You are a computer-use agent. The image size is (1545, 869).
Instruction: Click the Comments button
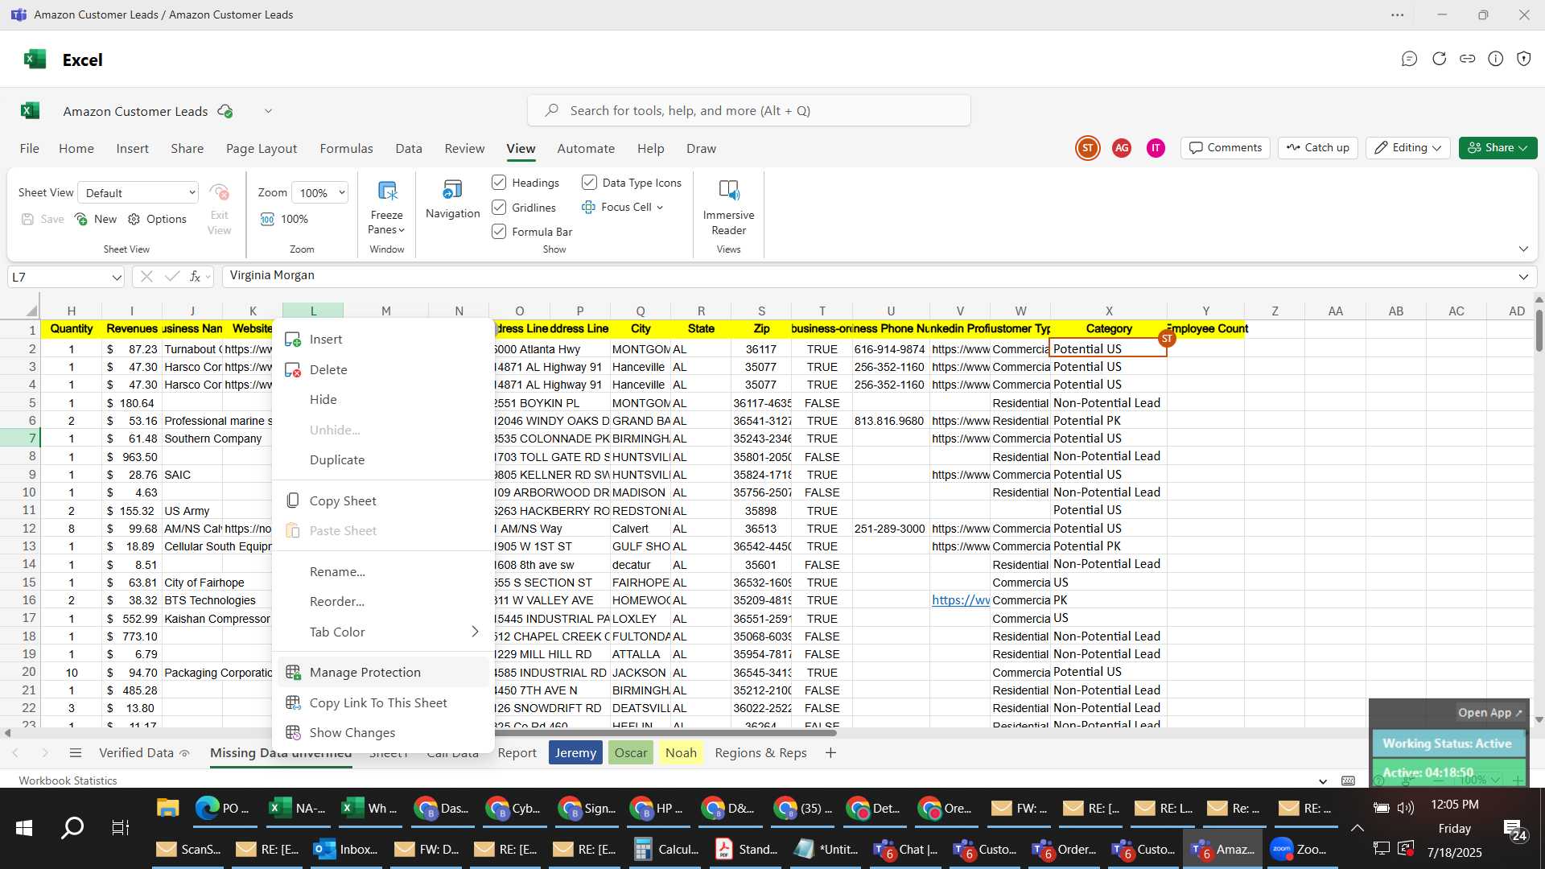[x=1225, y=148]
